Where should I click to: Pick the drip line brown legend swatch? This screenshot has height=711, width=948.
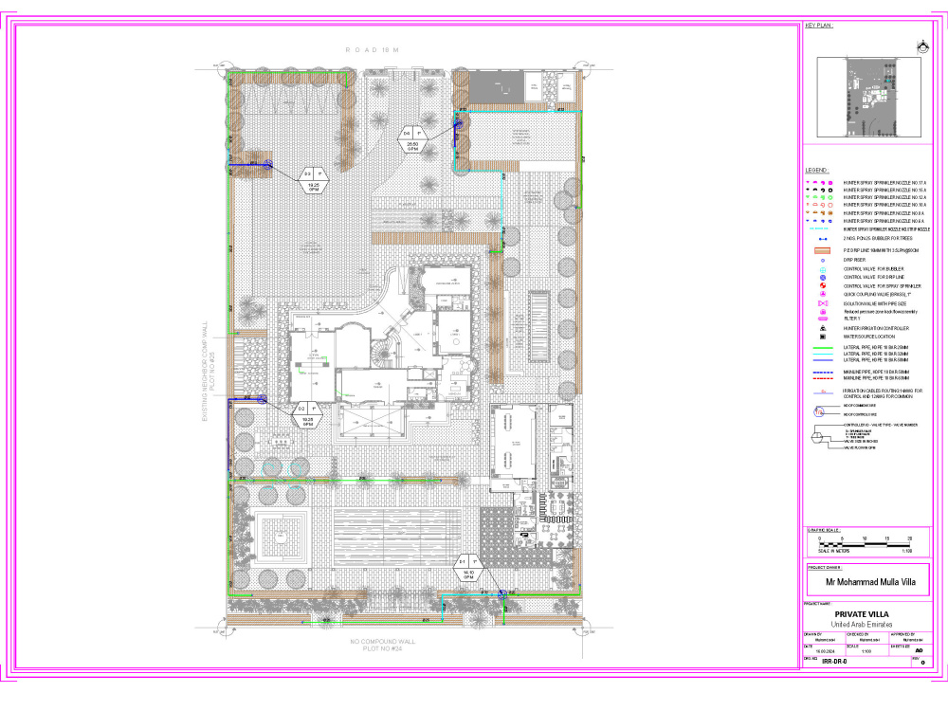point(822,250)
